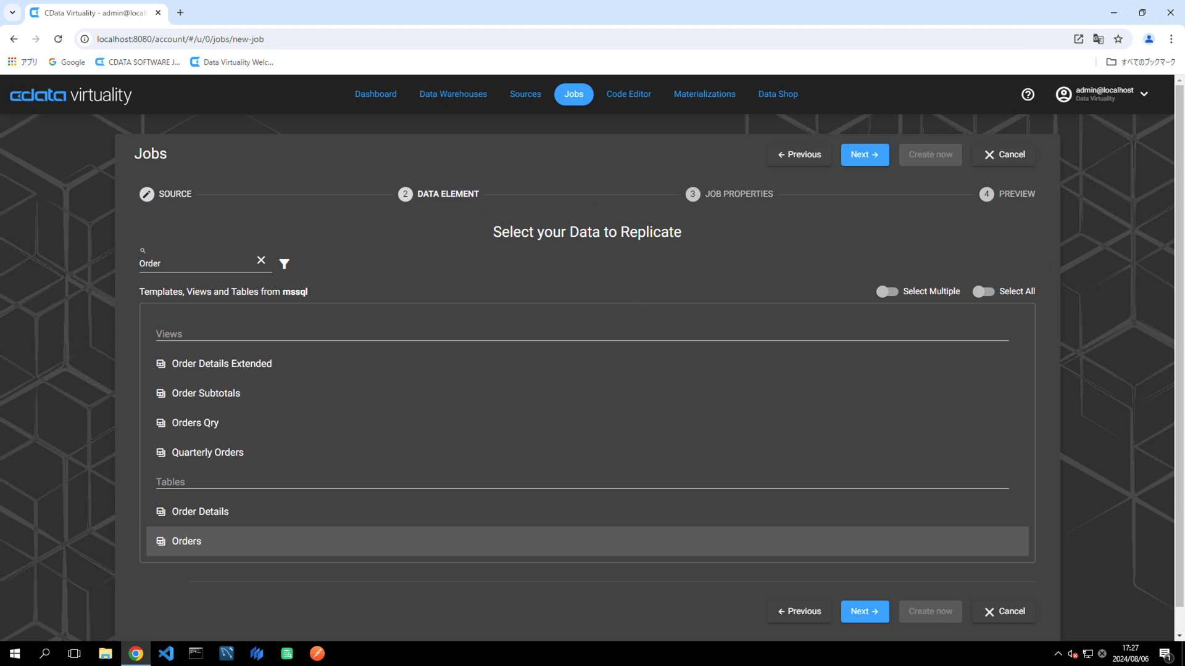Open the system tray hidden icons chevron
Viewport: 1185px width, 666px height.
click(x=1058, y=654)
